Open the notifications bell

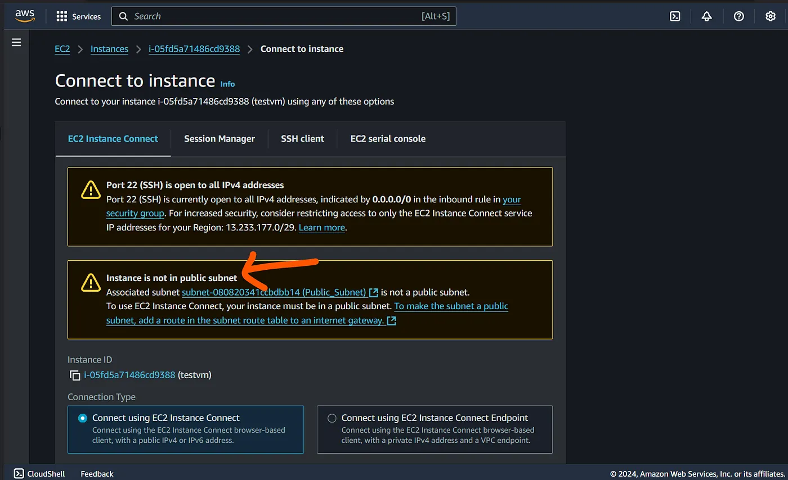click(x=707, y=16)
